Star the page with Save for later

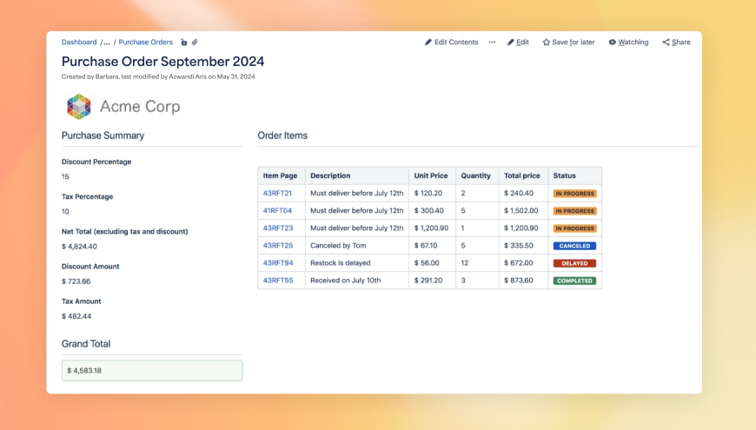pos(568,43)
